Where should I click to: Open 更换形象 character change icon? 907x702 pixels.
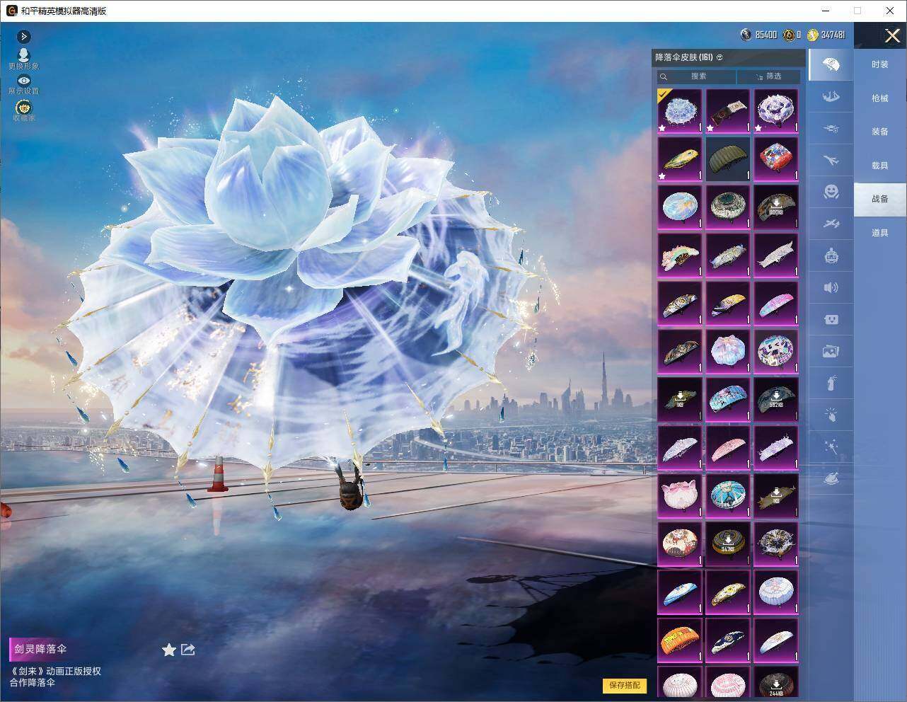(x=24, y=59)
